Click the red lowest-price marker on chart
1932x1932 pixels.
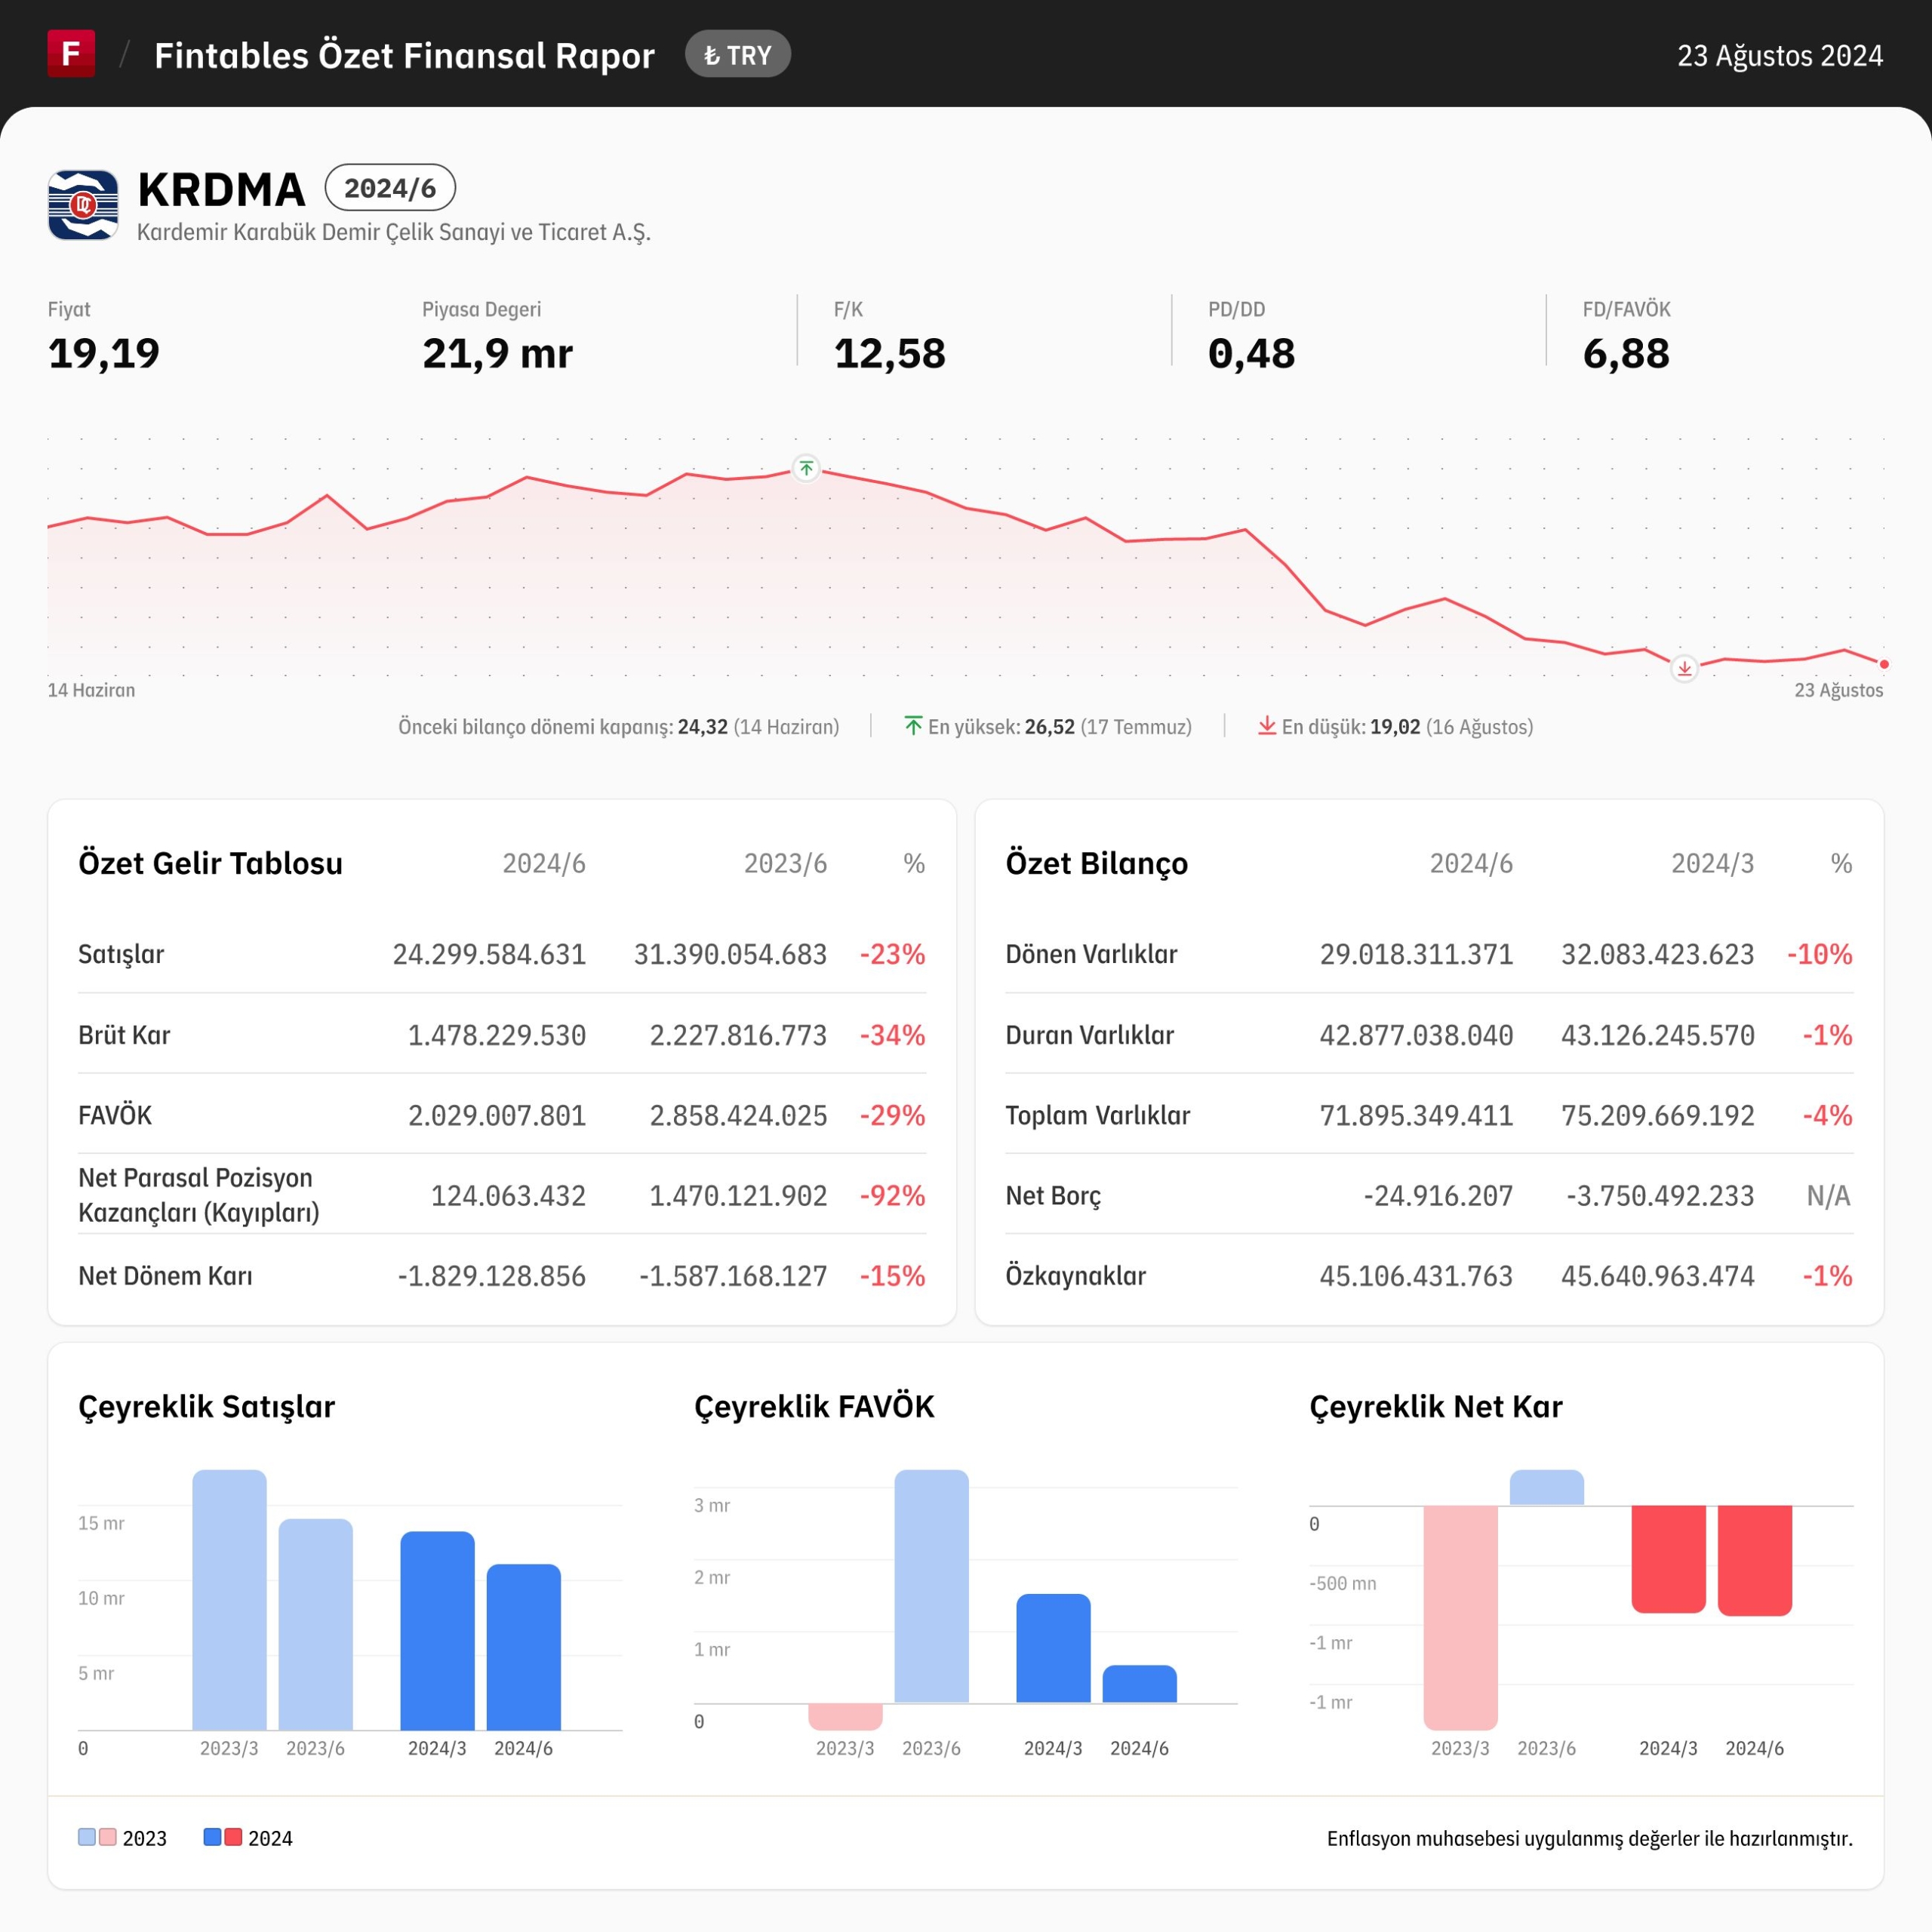click(x=1684, y=668)
